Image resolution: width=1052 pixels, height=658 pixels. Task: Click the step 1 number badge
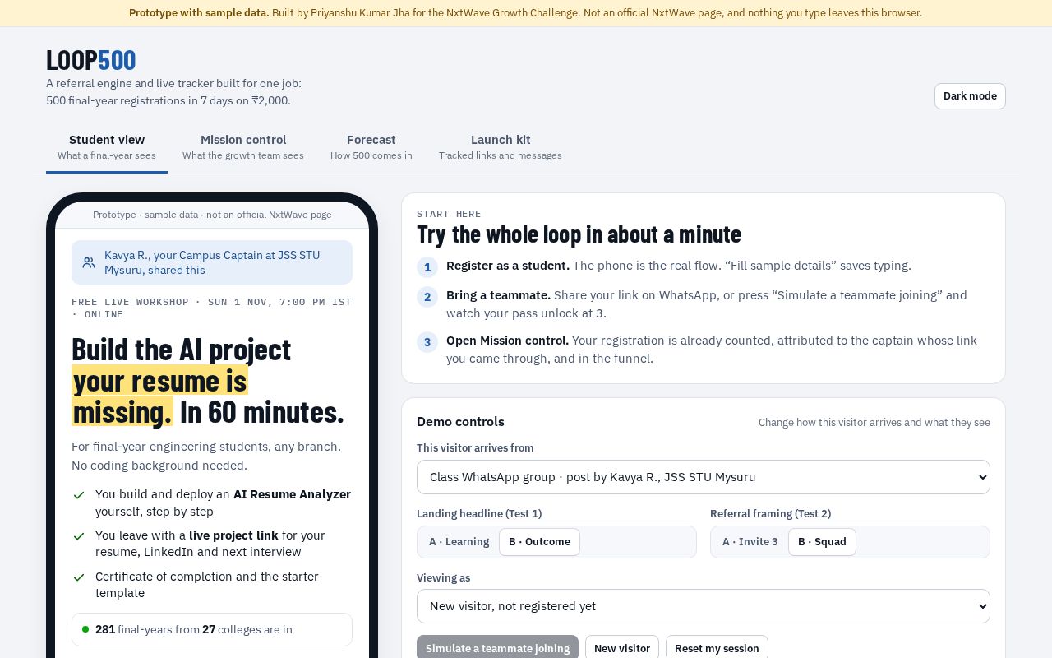[x=427, y=267]
